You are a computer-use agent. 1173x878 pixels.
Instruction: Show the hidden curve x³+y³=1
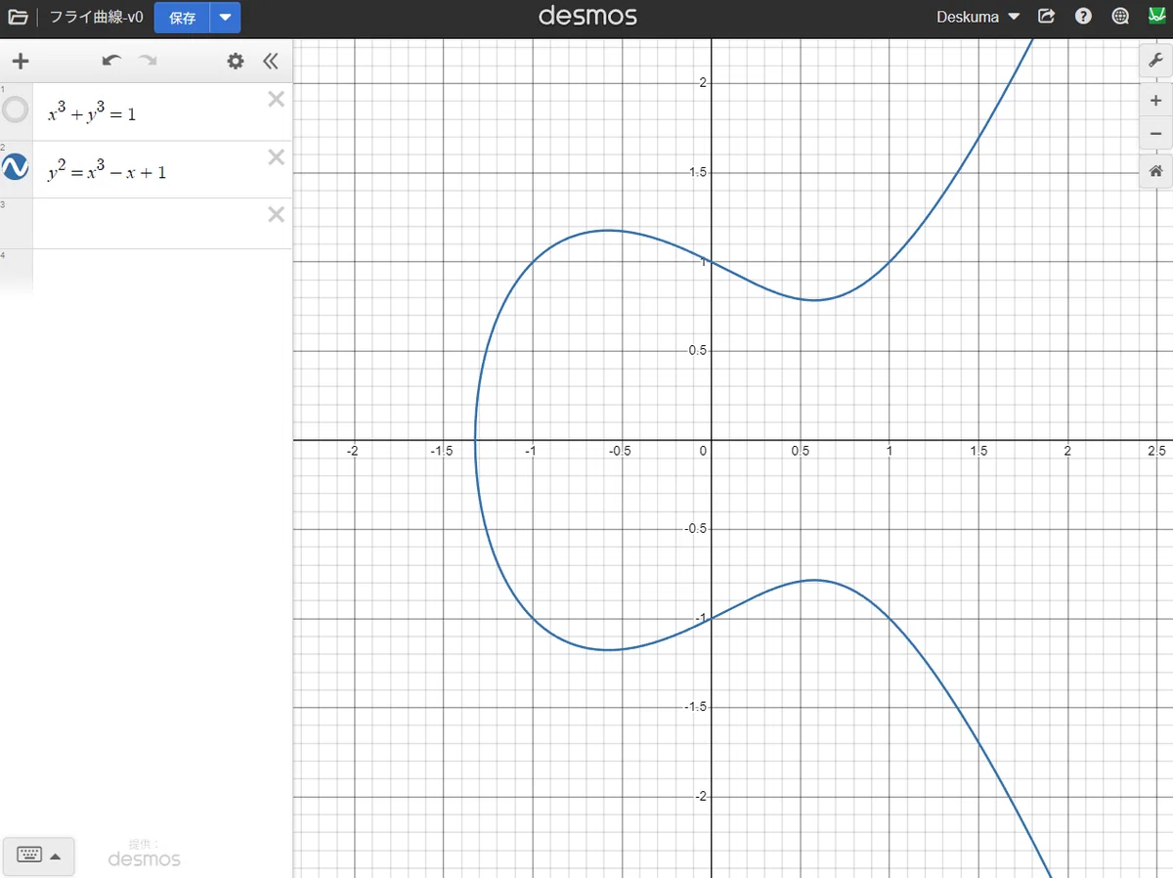[x=16, y=110]
